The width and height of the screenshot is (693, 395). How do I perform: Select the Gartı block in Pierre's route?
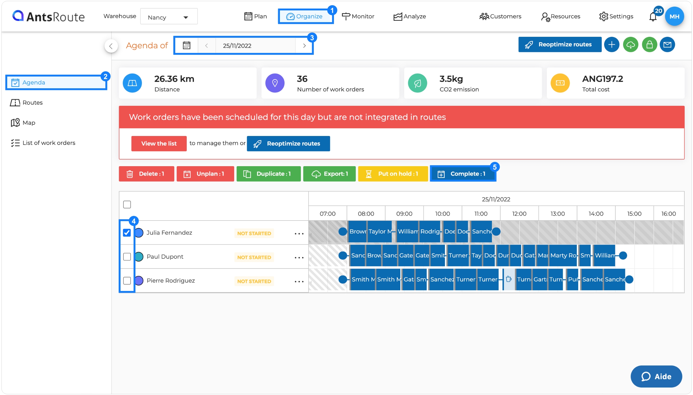coord(540,279)
